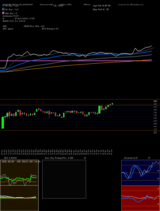The height and width of the screenshot is (211, 160).
Task: Click the 5.18 price axis label
Action: pyautogui.click(x=155, y=126)
